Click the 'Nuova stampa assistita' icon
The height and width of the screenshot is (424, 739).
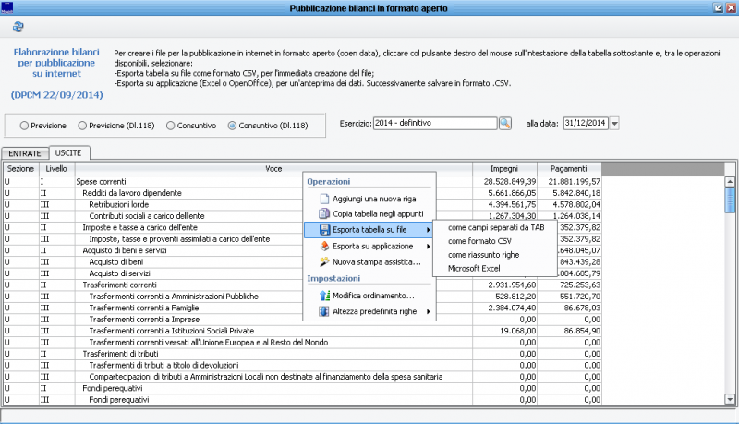click(323, 262)
